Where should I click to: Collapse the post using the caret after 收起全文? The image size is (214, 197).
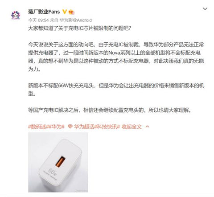(x=148, y=127)
